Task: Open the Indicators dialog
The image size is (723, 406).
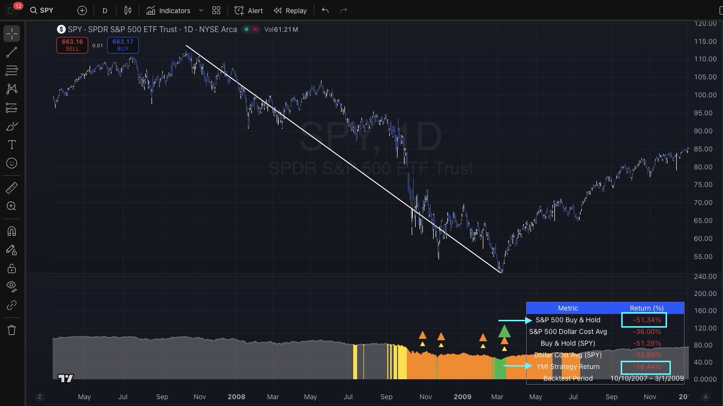Action: click(x=169, y=10)
